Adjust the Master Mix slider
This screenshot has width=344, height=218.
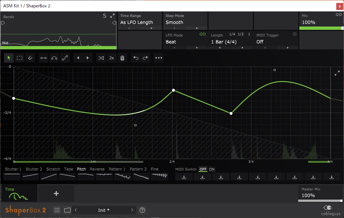[320, 201]
